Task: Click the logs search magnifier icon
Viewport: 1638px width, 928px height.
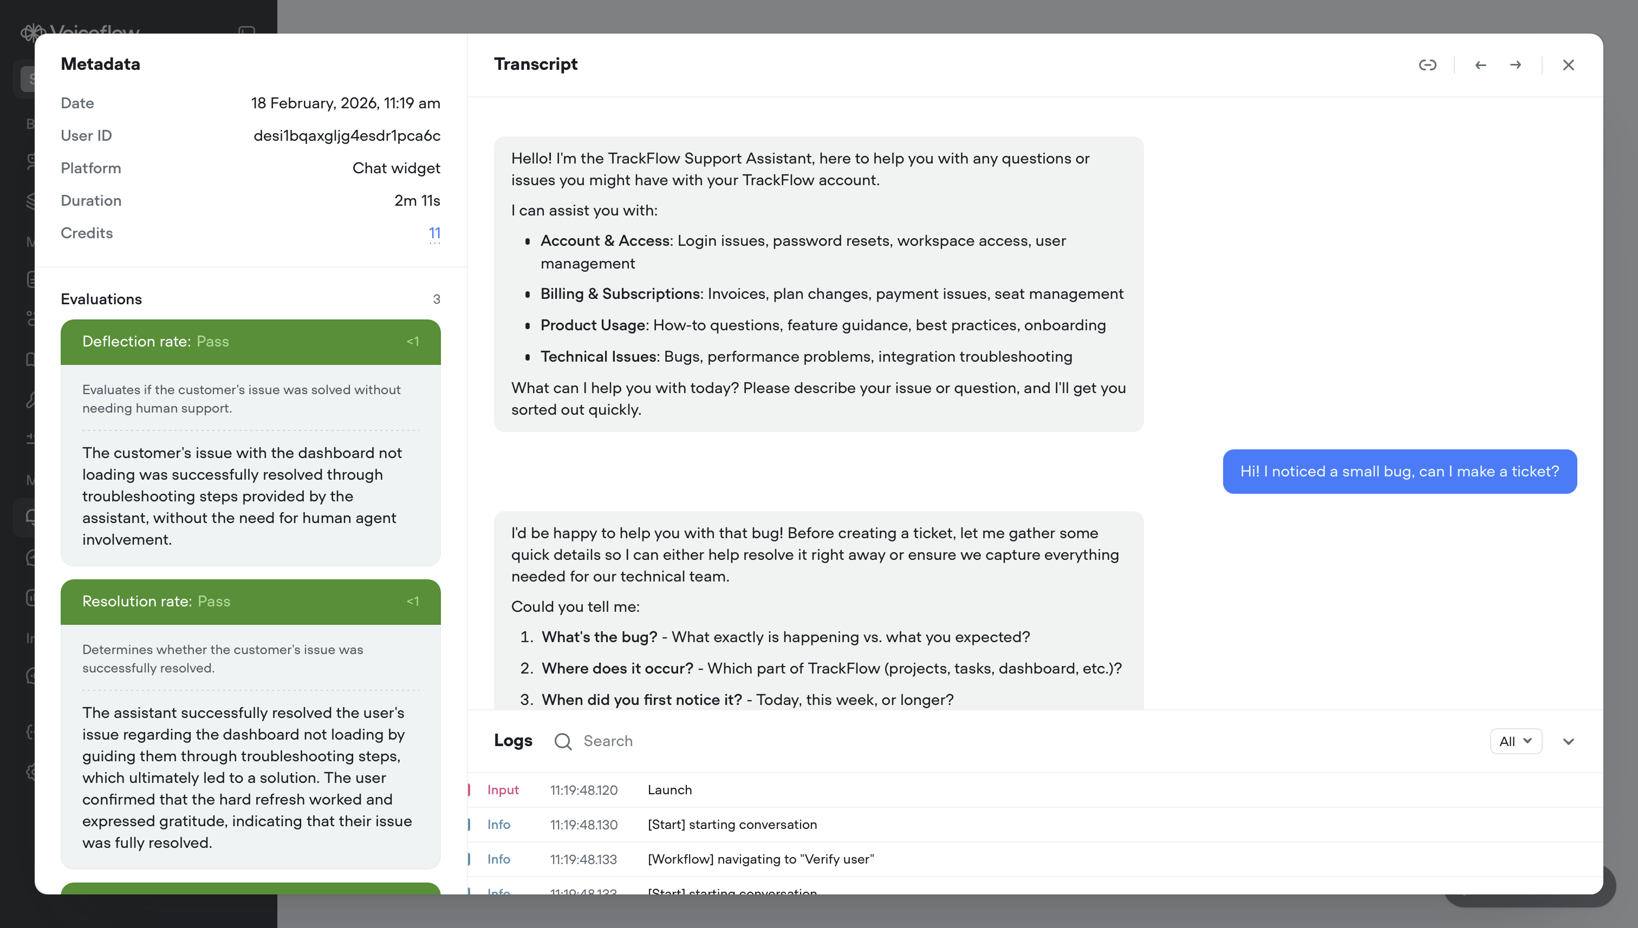Action: click(x=562, y=741)
